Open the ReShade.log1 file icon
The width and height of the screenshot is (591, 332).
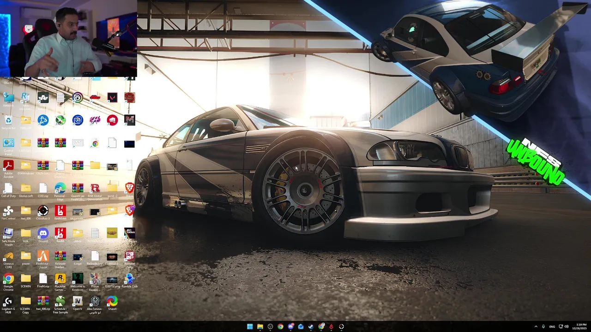click(95, 257)
